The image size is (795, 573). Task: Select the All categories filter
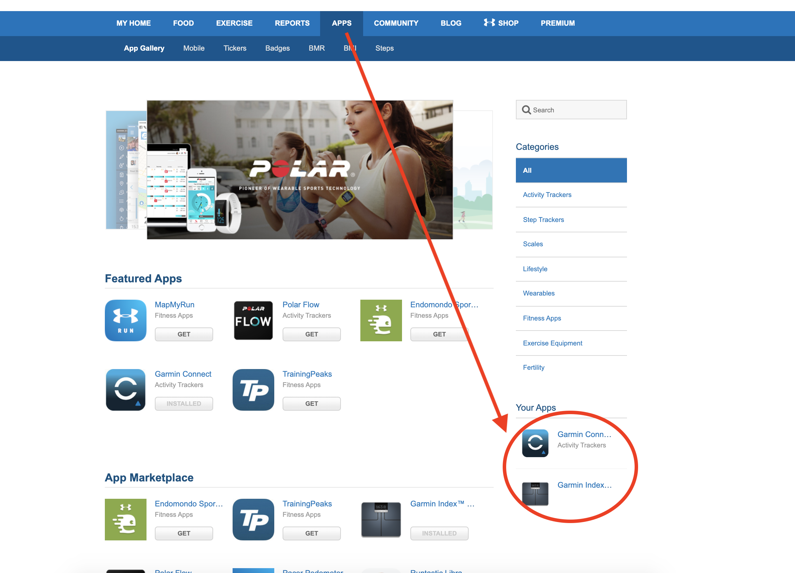point(570,170)
